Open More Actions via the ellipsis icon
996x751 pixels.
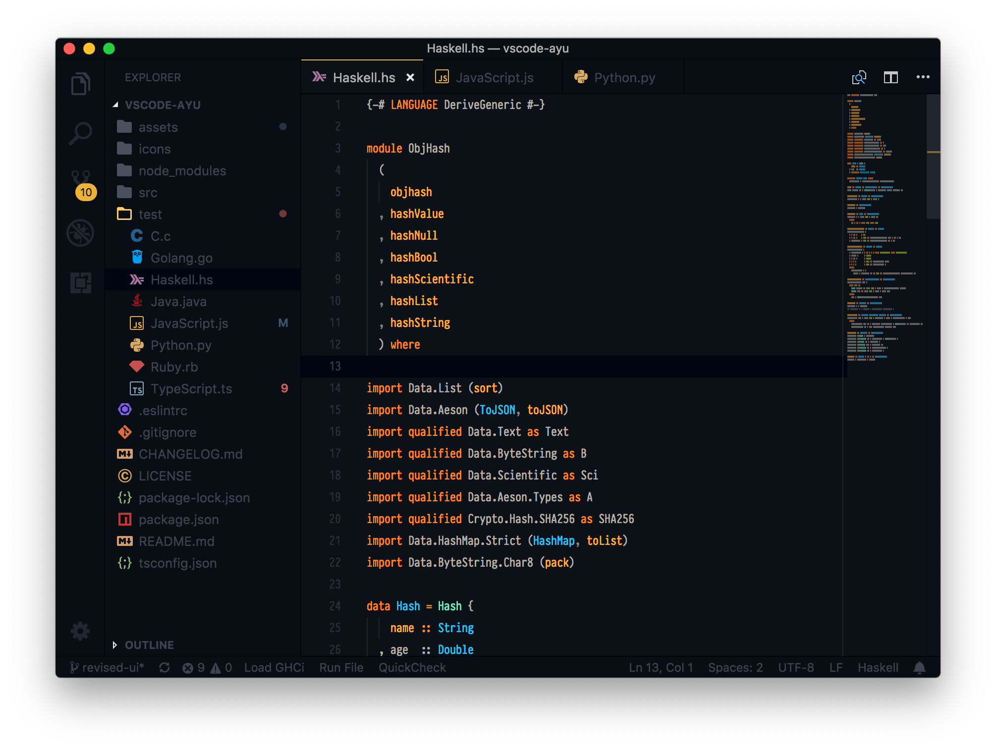tap(923, 77)
